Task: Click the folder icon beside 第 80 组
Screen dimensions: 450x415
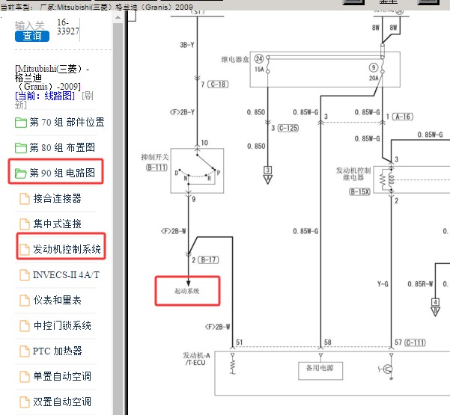Action: (x=21, y=148)
